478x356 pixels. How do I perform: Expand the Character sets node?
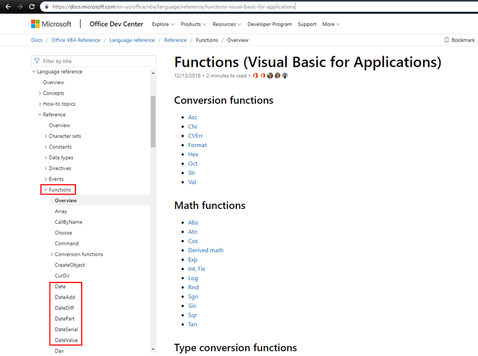coord(46,136)
